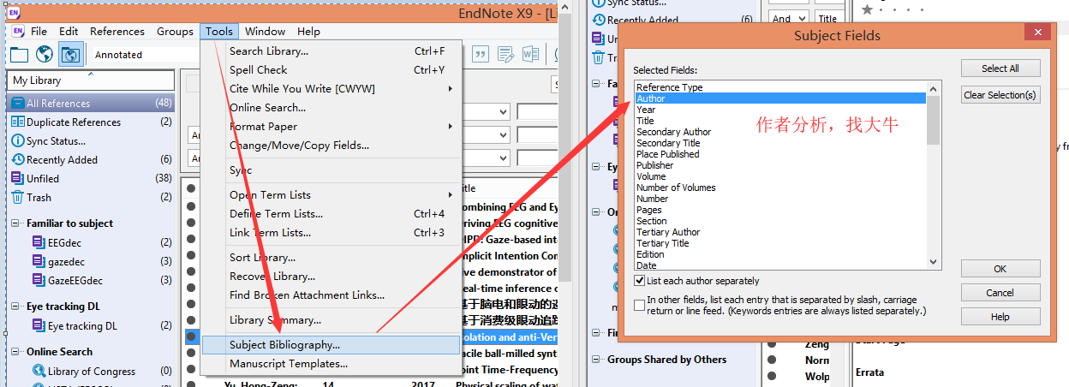The image size is (1069, 387).
Task: Open Cite While You Write submenu arrow
Action: 451,89
